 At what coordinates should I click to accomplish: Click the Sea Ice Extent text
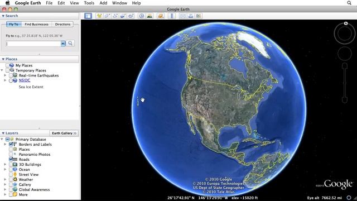click(x=31, y=87)
